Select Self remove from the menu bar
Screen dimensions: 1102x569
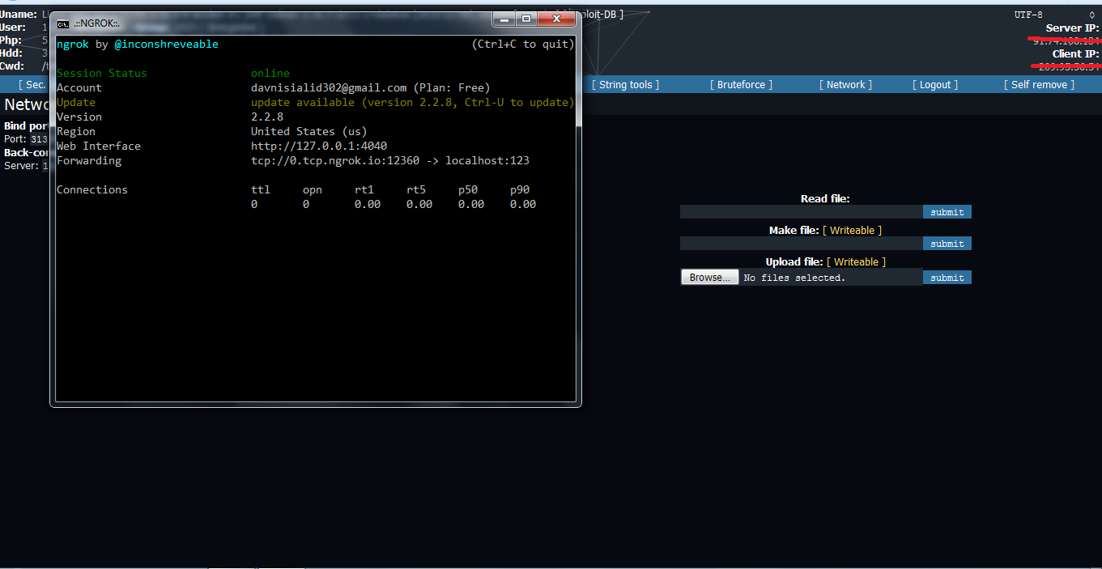[x=1038, y=84]
